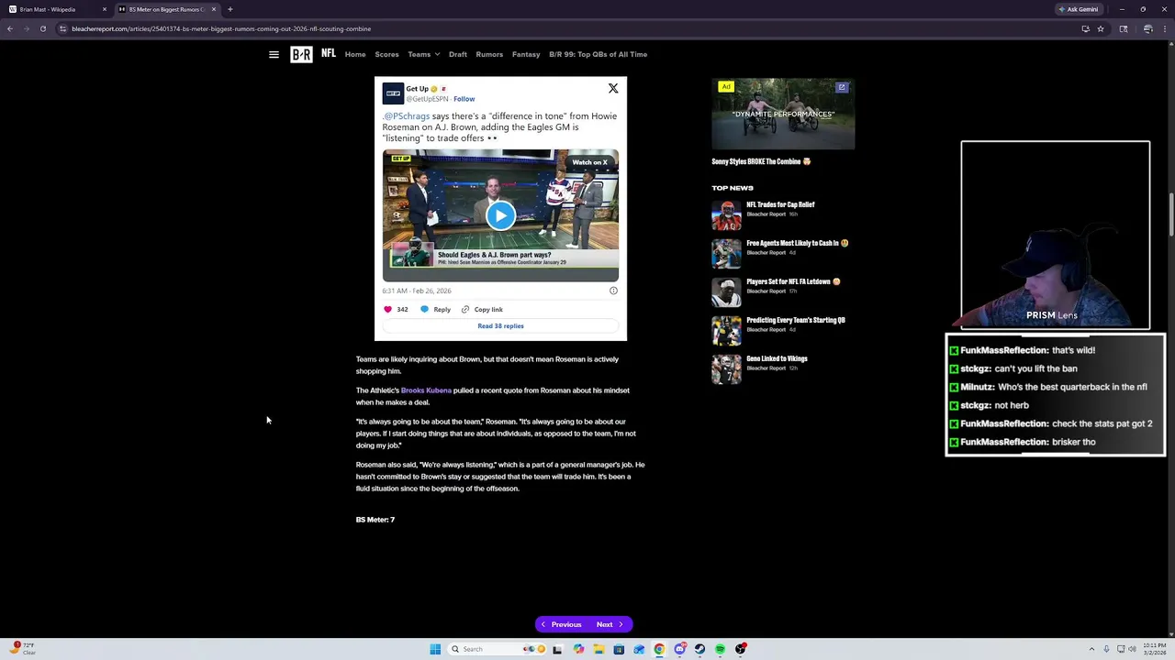Click the NFL label next to logo

(x=329, y=53)
